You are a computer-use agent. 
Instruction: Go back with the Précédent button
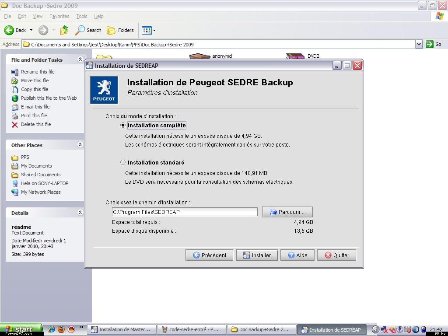209,255
